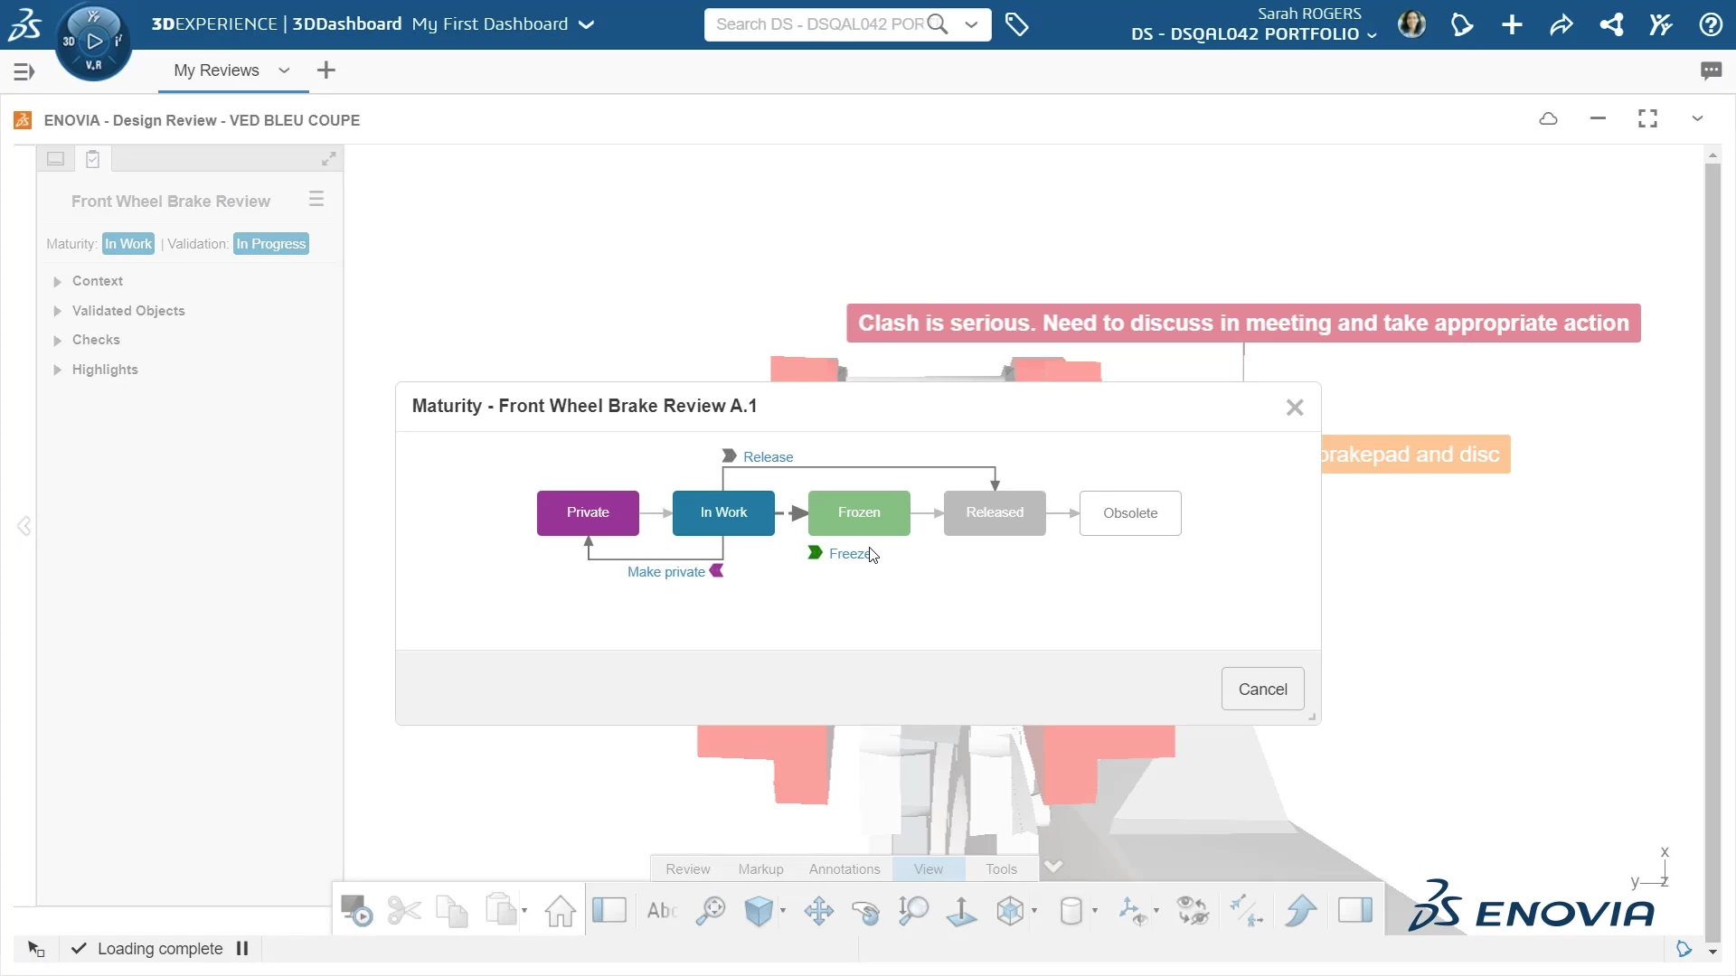Viewport: 1736px width, 976px height.
Task: Open the My First Dashboard dropdown
Action: click(x=587, y=24)
